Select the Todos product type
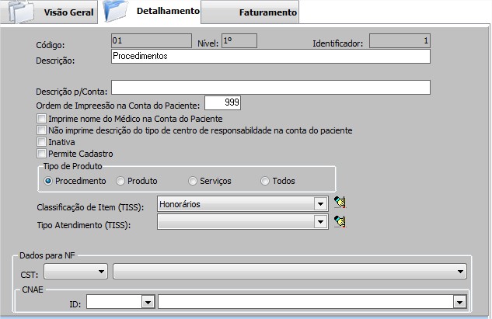 tap(265, 181)
